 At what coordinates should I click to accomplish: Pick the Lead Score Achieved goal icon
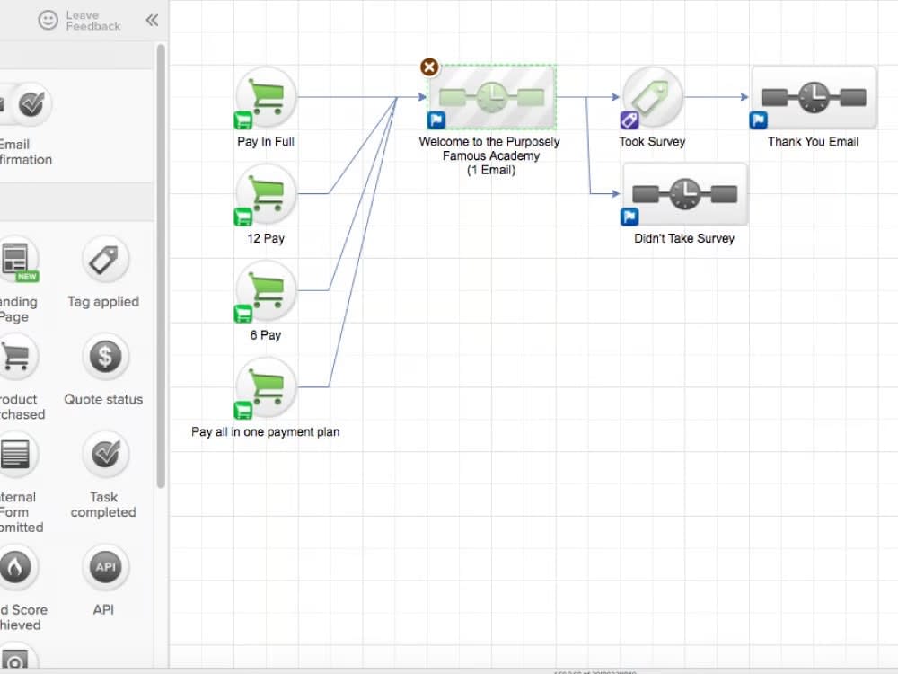pos(18,566)
